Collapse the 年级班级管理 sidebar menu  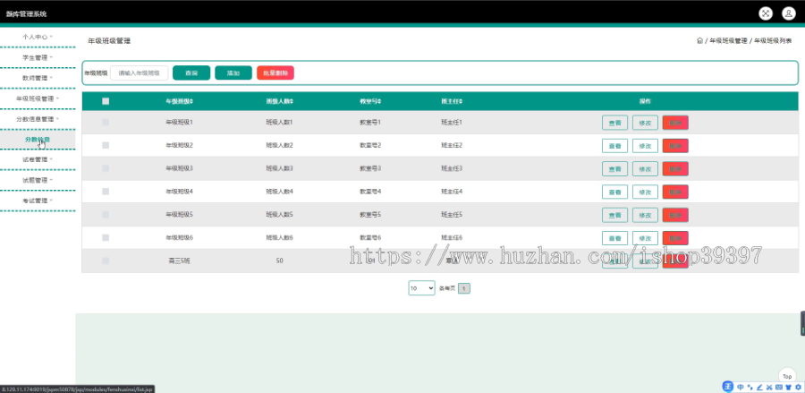(38, 98)
